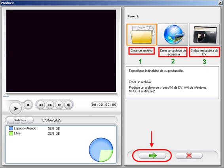Start playback with the Play button
The height and width of the screenshot is (168, 224).
click(15, 109)
